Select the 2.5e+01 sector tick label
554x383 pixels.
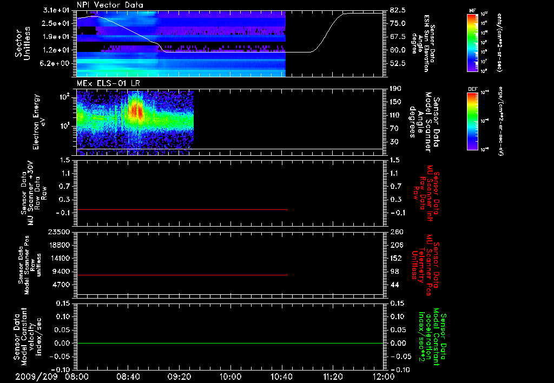click(x=55, y=23)
